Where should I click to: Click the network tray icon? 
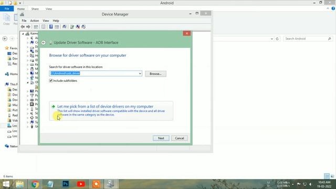[304, 184]
